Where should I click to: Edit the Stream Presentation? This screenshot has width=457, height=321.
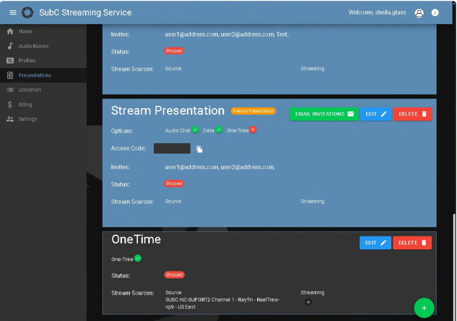(x=375, y=114)
